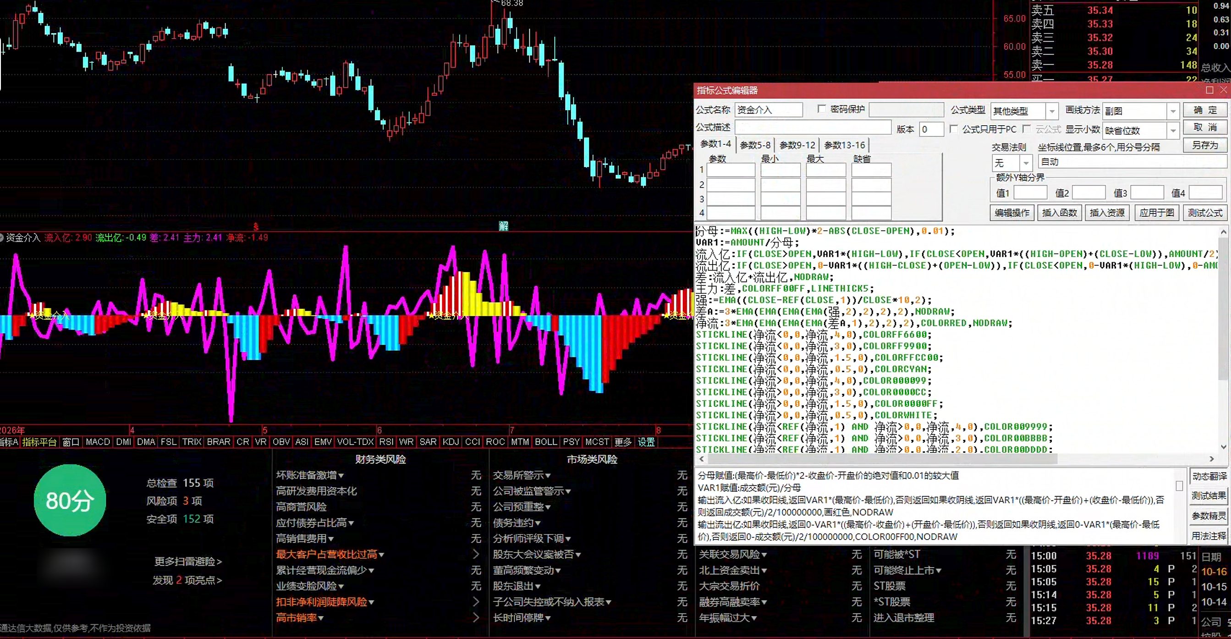Select the KDJ indicator tab

tap(450, 442)
